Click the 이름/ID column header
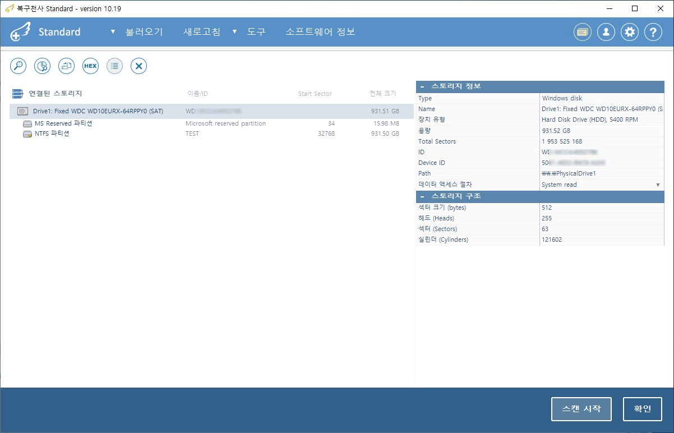Image resolution: width=674 pixels, height=433 pixels. click(197, 94)
